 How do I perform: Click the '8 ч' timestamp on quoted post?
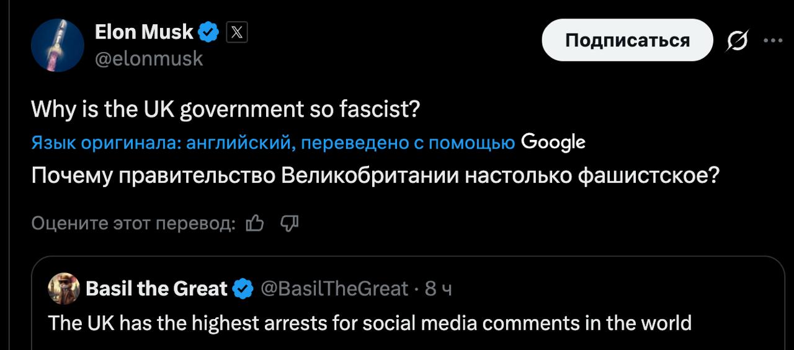point(438,289)
